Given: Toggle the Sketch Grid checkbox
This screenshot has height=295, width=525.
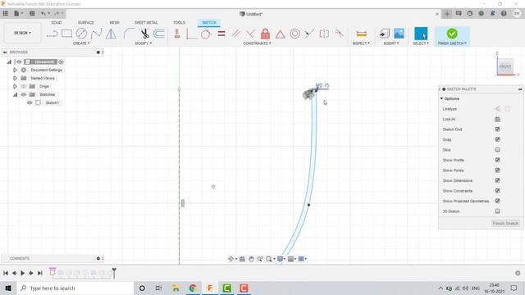Looking at the screenshot, I should tap(498, 129).
